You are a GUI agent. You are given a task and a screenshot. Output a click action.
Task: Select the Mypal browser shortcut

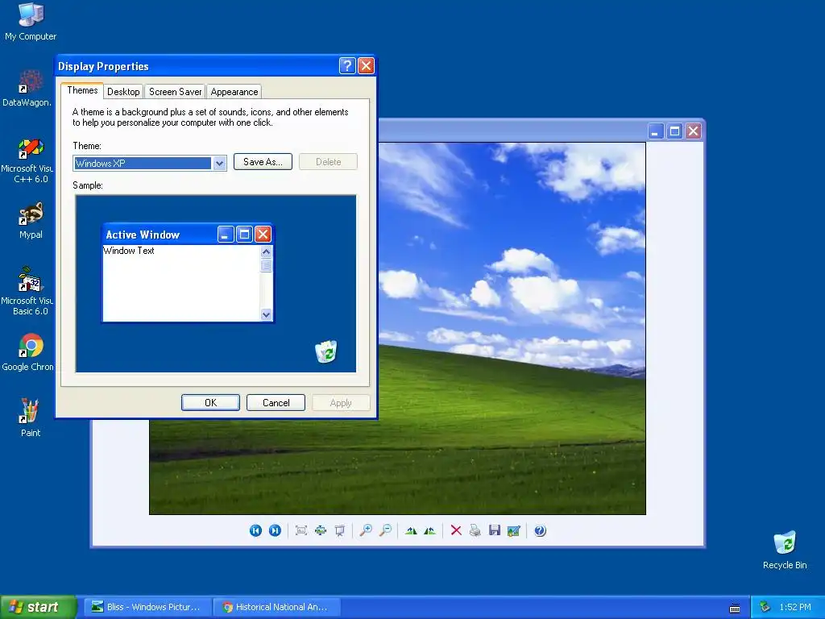coord(31,221)
